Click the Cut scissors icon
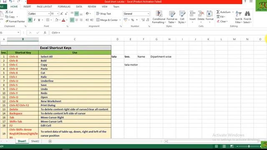 (7, 12)
